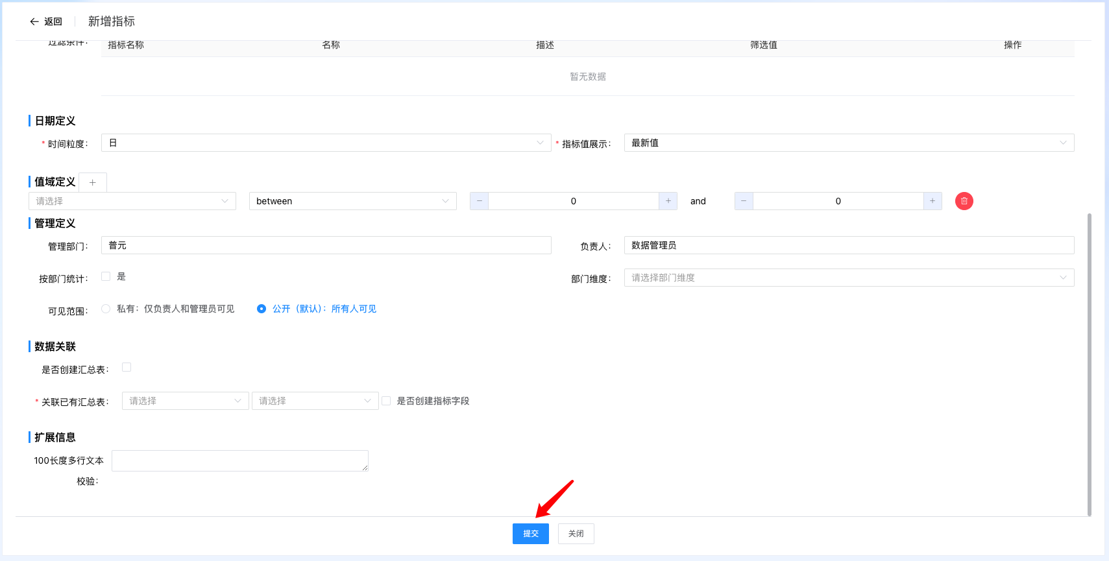The image size is (1109, 561).
Task: Open the 指标值展示 dropdown showing 最新值
Action: (x=849, y=143)
